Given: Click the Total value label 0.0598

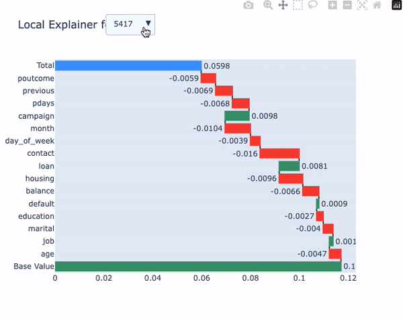Looking at the screenshot, I should 217,66.
